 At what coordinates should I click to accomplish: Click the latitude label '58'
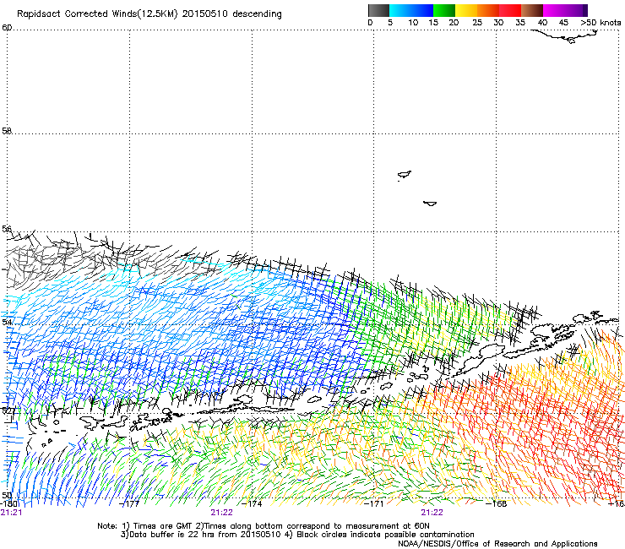coord(7,131)
